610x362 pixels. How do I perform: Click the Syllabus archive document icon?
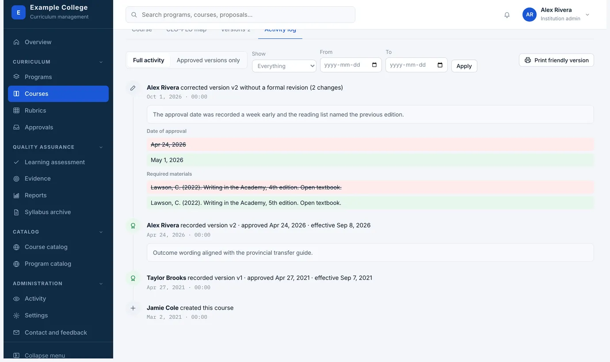16,212
